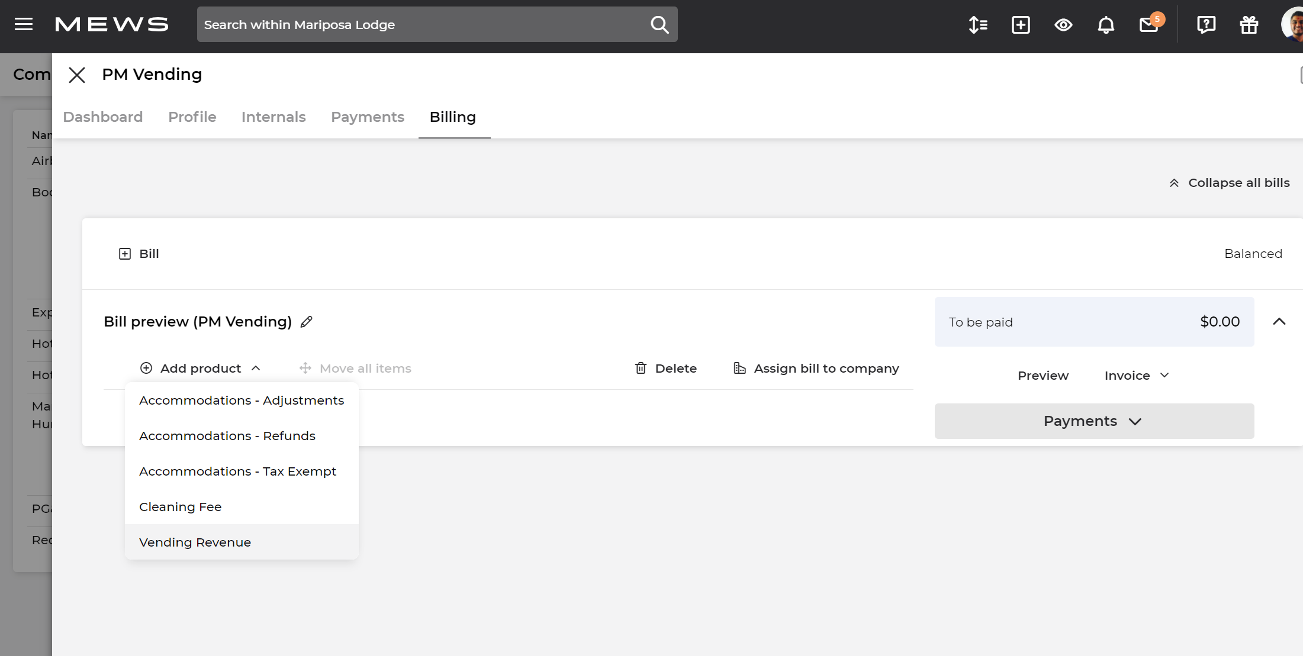Collapse the Add product dropdown
1303x656 pixels.
(x=200, y=369)
